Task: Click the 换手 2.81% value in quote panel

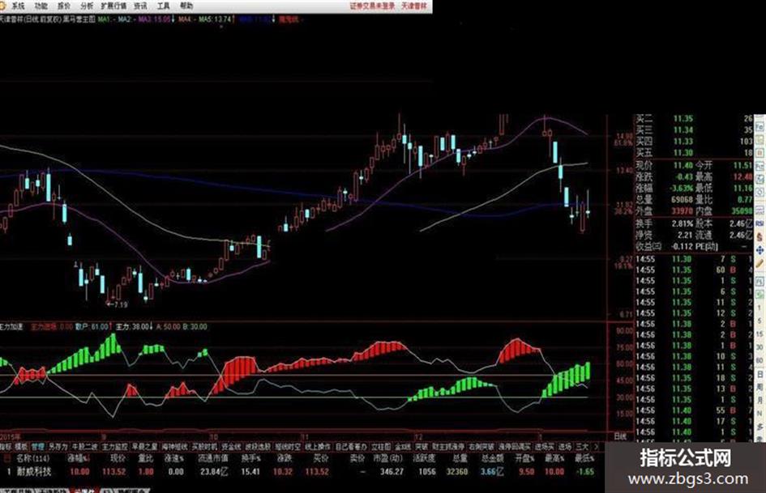Action: tap(682, 223)
